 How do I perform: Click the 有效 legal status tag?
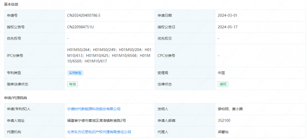(73, 84)
